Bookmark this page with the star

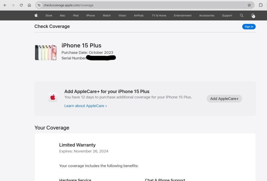coord(249,5)
